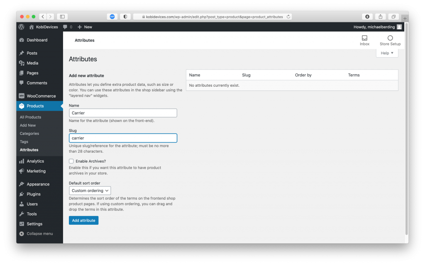Click the Add attribute button
425x265 pixels.
84,221
